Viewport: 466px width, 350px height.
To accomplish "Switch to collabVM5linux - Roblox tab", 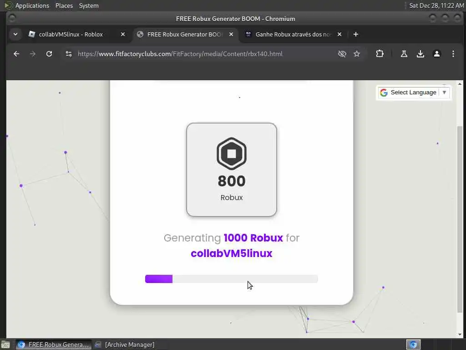I will pos(71,34).
